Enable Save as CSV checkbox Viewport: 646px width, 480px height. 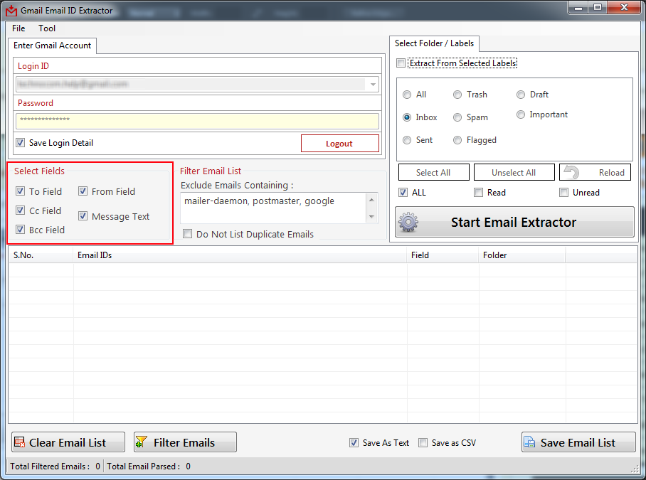pos(423,442)
